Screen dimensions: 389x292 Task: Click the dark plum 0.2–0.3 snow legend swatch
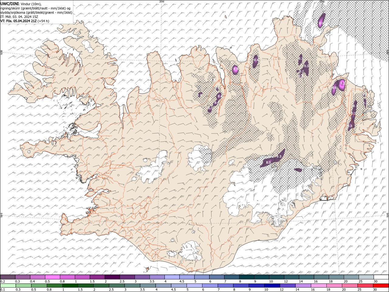[x=8, y=277]
